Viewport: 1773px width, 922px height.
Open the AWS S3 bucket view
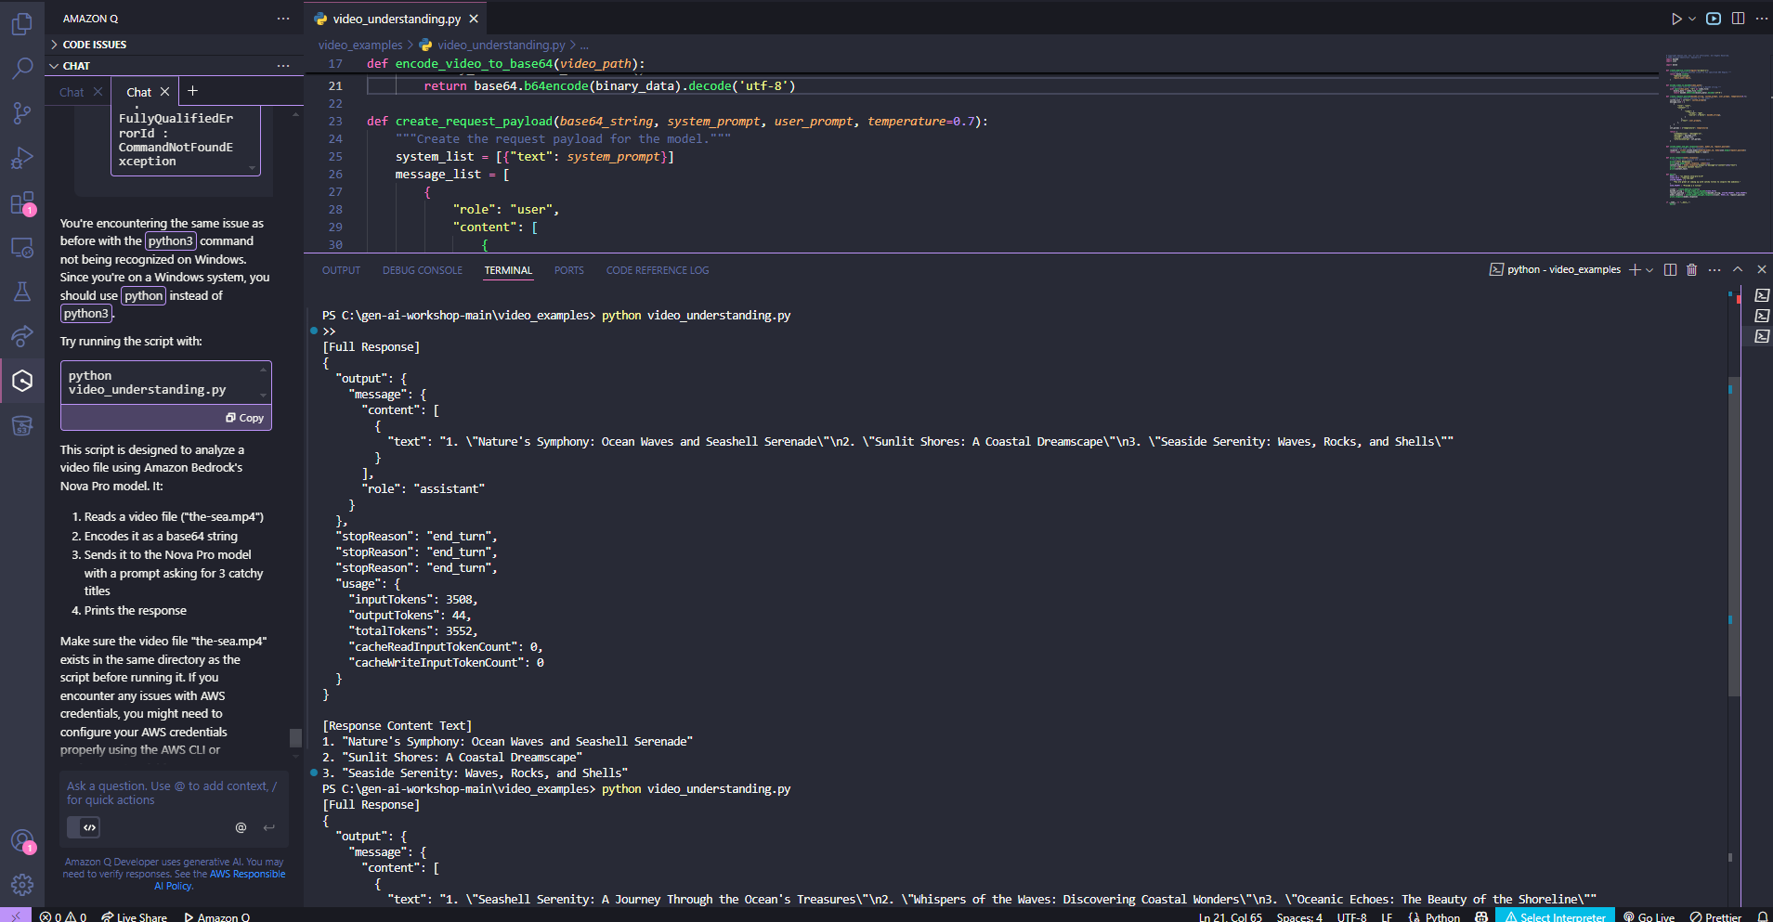pyautogui.click(x=22, y=425)
